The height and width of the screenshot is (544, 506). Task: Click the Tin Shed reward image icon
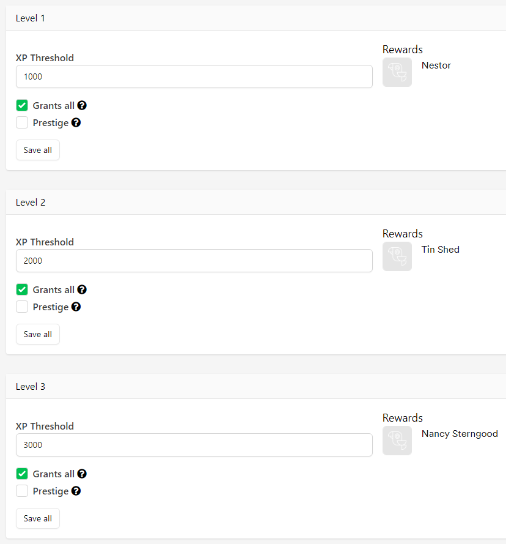coord(397,256)
